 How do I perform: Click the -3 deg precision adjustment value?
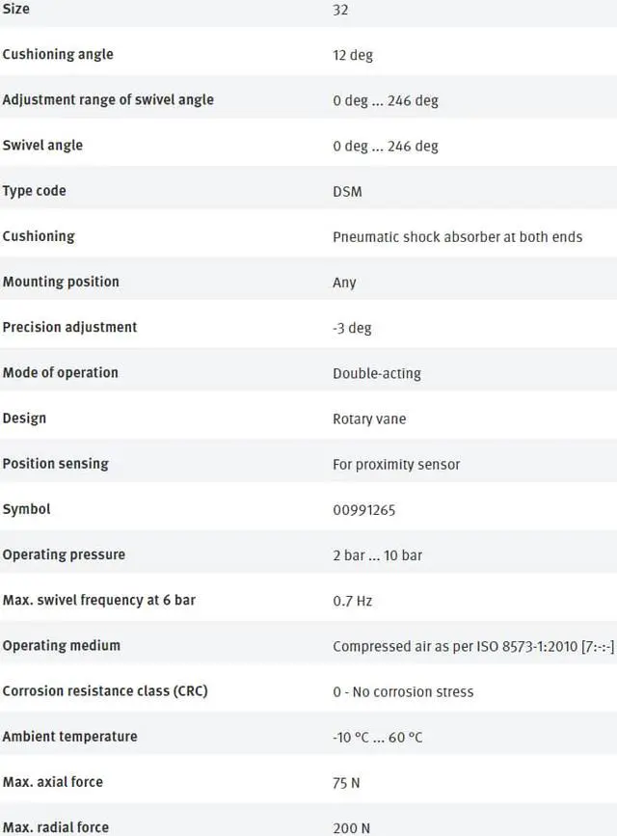coord(352,328)
